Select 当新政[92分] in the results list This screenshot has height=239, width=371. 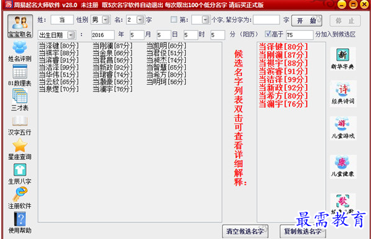coord(112,67)
